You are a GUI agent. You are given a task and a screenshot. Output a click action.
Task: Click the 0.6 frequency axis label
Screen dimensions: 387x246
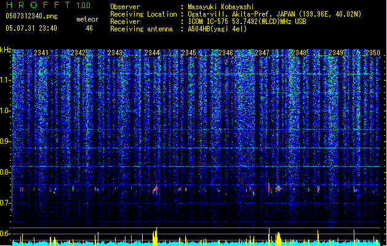5,234
